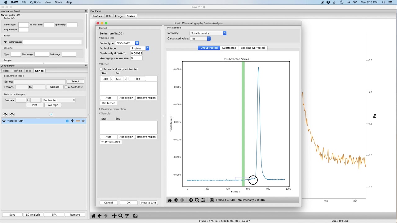The width and height of the screenshot is (397, 223).
Task: Open Vc Mol. type Protein dropdown
Action: click(140, 48)
